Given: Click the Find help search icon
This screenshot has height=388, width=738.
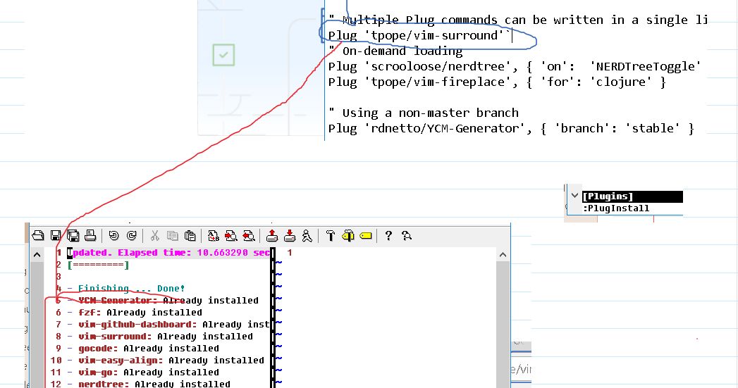Looking at the screenshot, I should (407, 236).
